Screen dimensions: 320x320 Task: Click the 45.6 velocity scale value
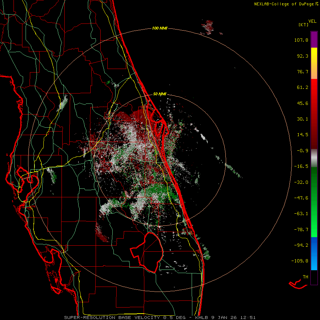click(303, 103)
